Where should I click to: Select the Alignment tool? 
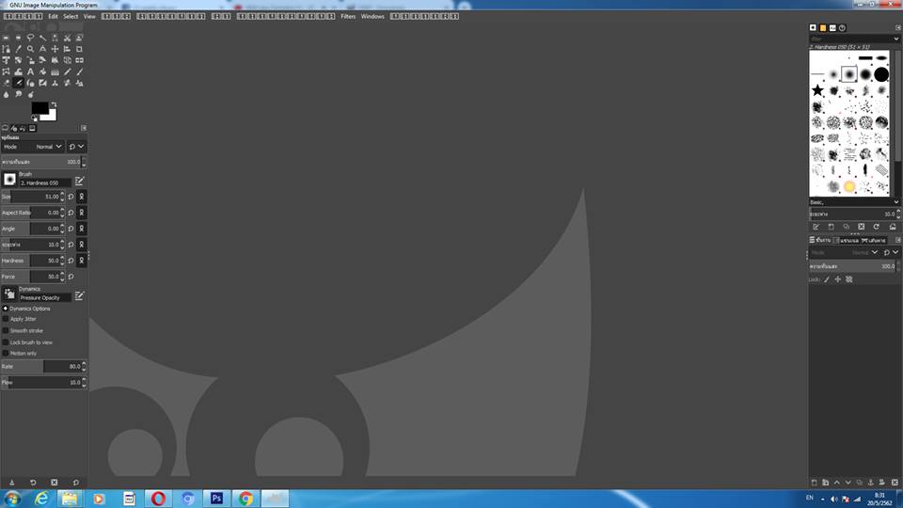coord(67,49)
